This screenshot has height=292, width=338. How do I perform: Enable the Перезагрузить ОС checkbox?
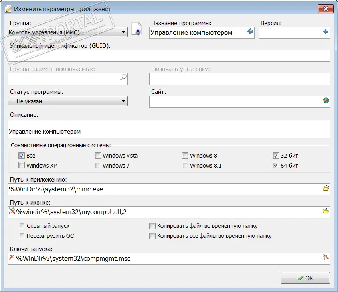click(22, 236)
